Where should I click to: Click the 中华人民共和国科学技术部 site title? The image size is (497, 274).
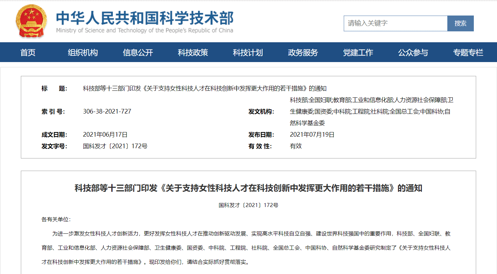pos(145,18)
